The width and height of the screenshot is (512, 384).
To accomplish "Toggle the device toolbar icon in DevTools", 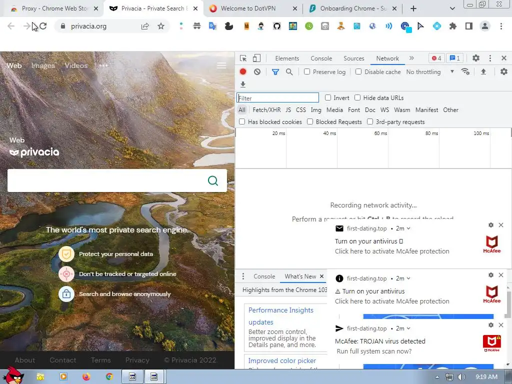I will pos(256,58).
